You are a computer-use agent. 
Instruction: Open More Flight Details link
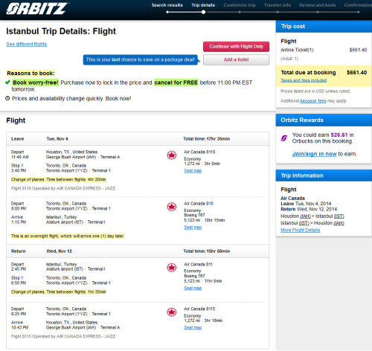pos(301,230)
